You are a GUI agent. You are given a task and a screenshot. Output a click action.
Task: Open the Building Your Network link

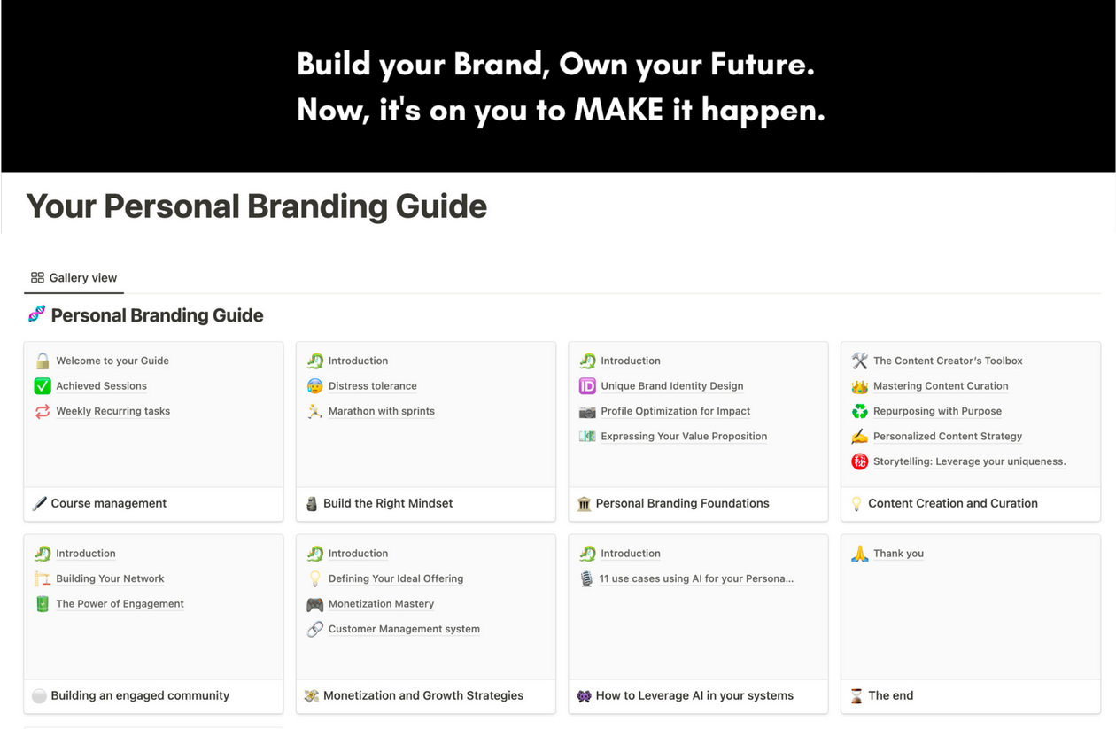[x=110, y=578]
